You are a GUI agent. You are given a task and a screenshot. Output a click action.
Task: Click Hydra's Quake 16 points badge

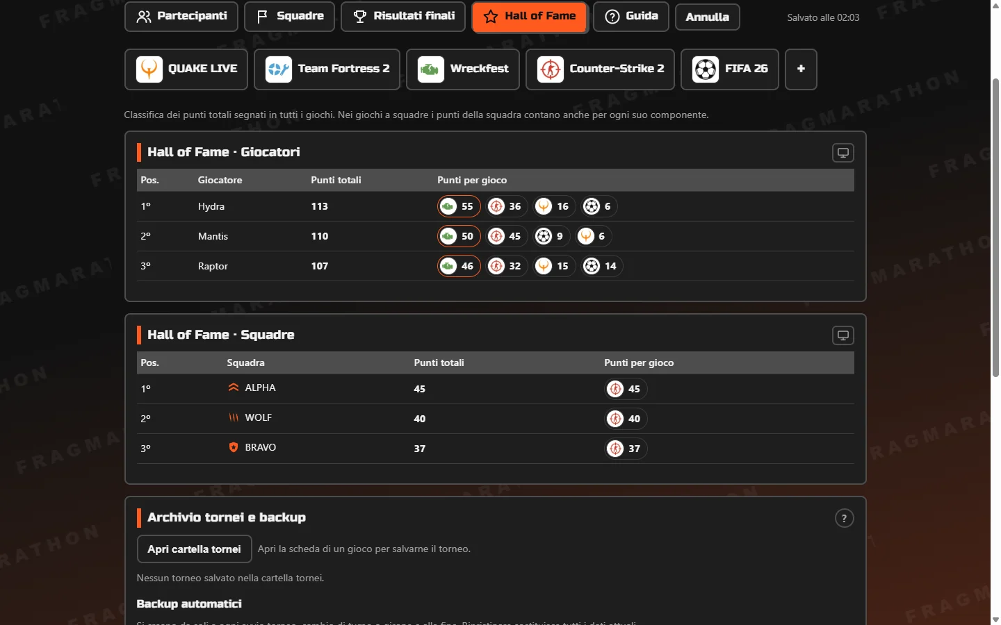point(554,206)
